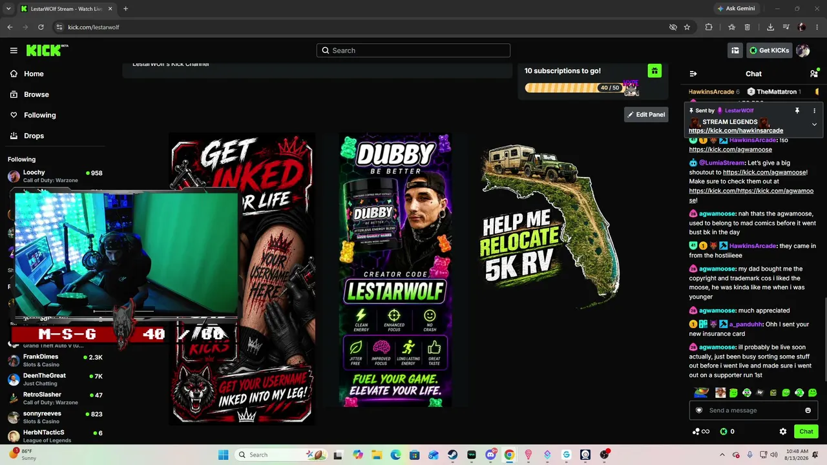
Task: Send message with green Chat button
Action: [x=806, y=431]
